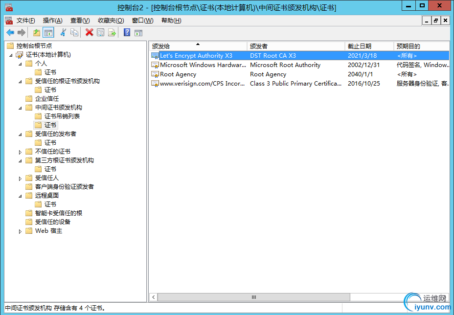Screen dimensions: 454x315
Task: Toggle the action pane toolbar icon
Action: click(138, 32)
